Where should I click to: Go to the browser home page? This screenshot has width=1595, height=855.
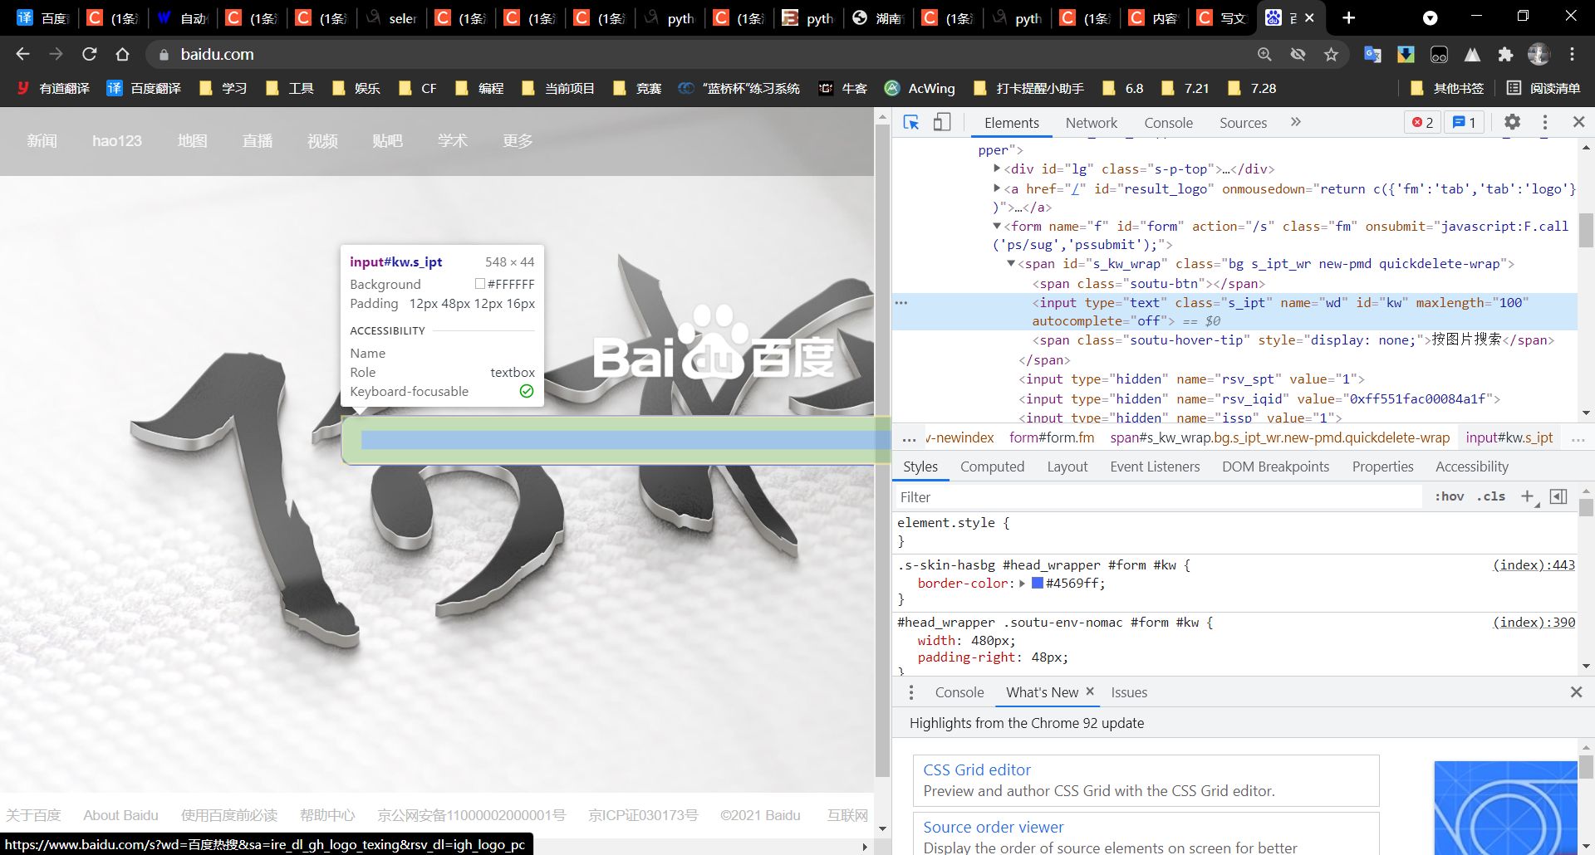click(x=122, y=54)
